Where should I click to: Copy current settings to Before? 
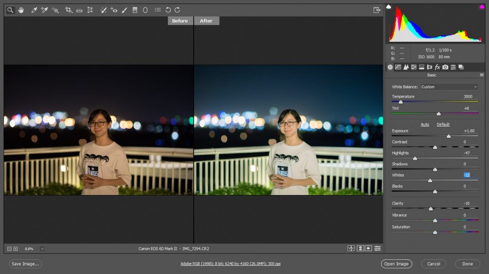click(368, 248)
